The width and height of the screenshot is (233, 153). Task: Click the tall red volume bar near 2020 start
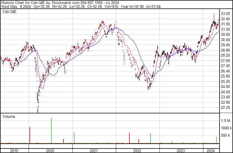[x=29, y=136]
